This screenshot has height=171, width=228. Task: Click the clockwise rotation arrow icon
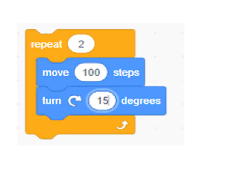[75, 101]
